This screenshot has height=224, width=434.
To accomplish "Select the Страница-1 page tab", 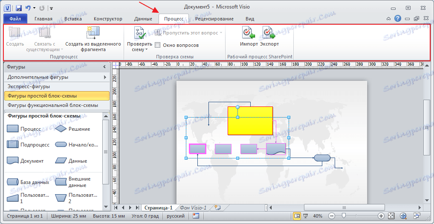I will pyautogui.click(x=159, y=208).
